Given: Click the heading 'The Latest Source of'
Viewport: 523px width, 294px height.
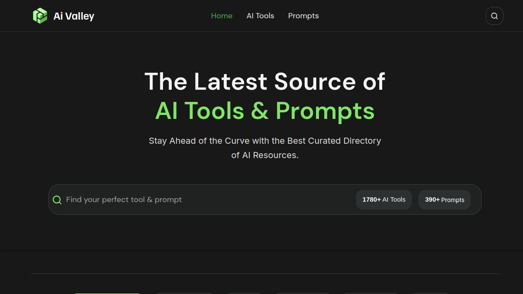Looking at the screenshot, I should (265, 81).
